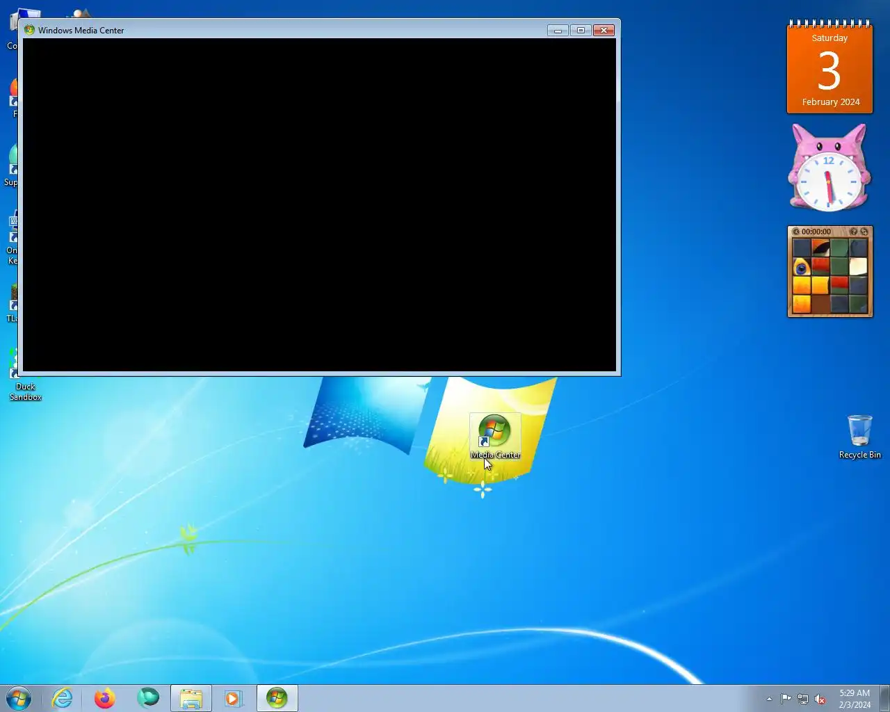Click the white puzzle tile
This screenshot has width=890, height=712.
pos(858,267)
